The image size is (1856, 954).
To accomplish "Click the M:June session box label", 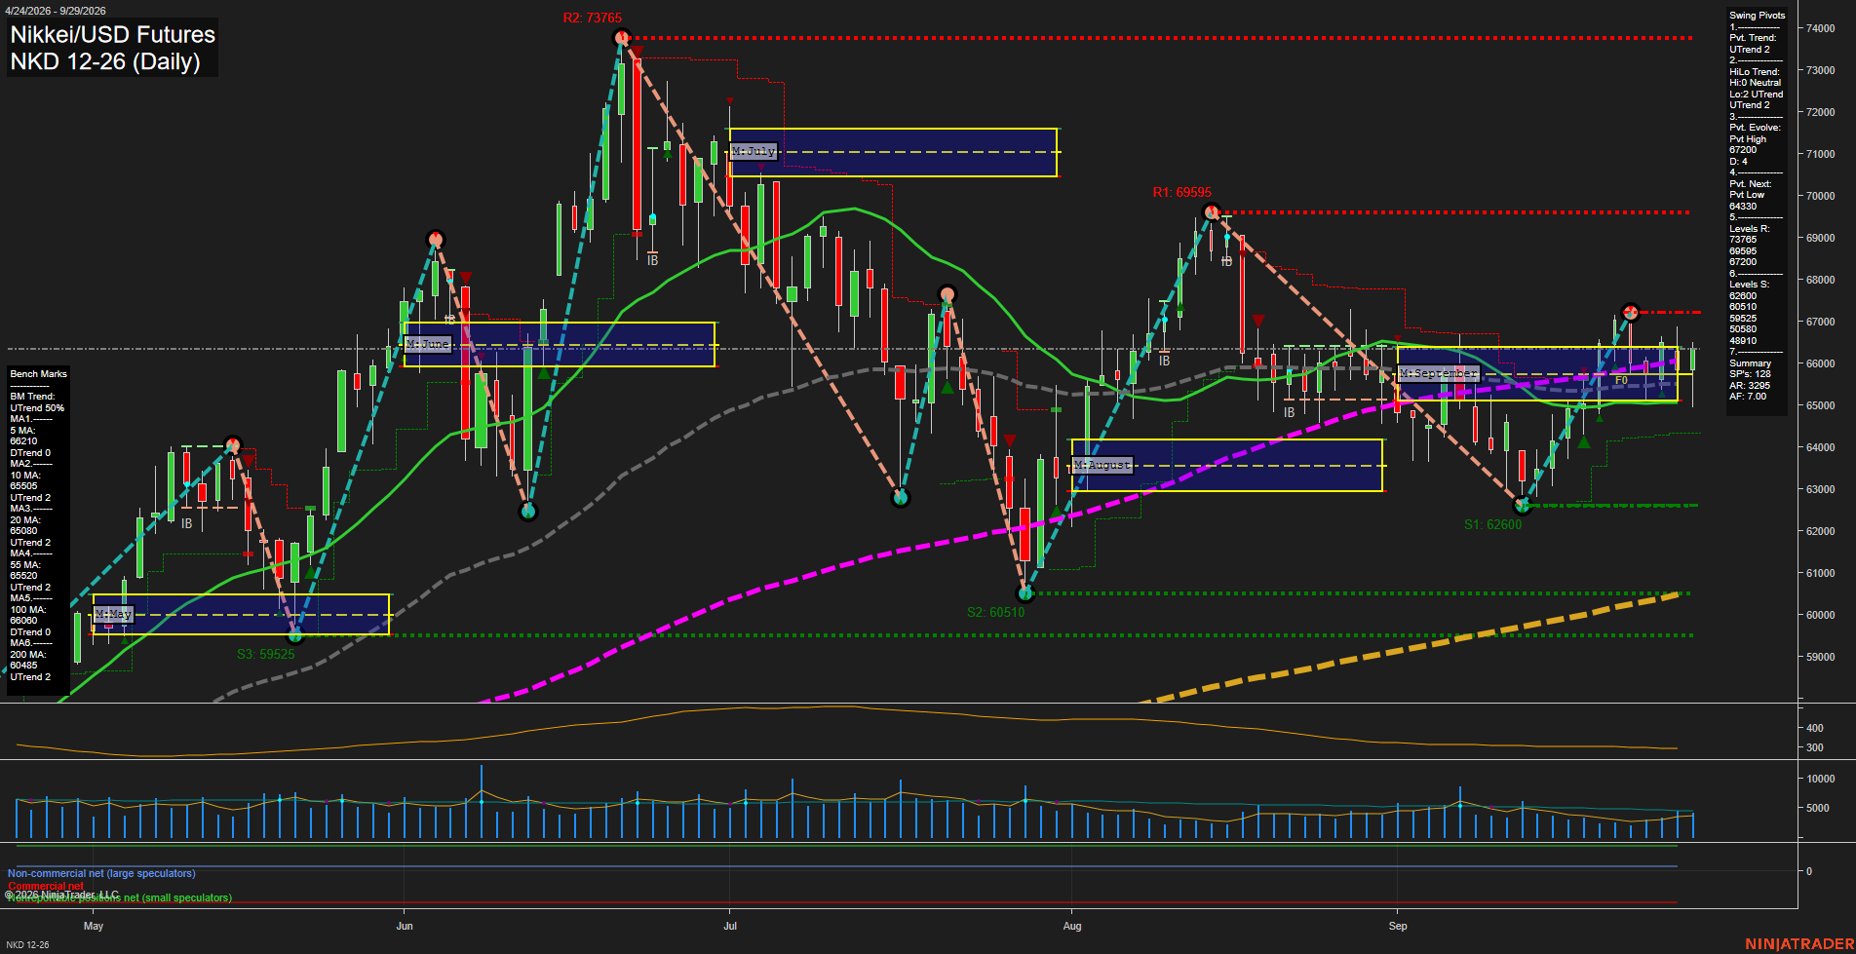I will pyautogui.click(x=428, y=344).
